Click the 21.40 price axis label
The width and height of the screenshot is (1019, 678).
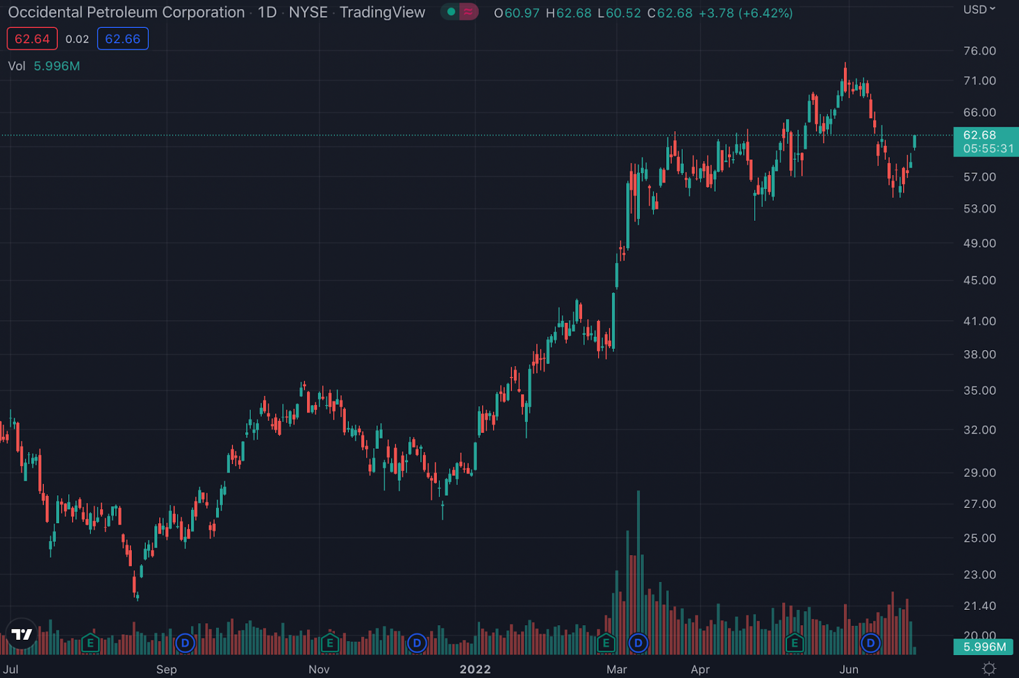point(980,605)
